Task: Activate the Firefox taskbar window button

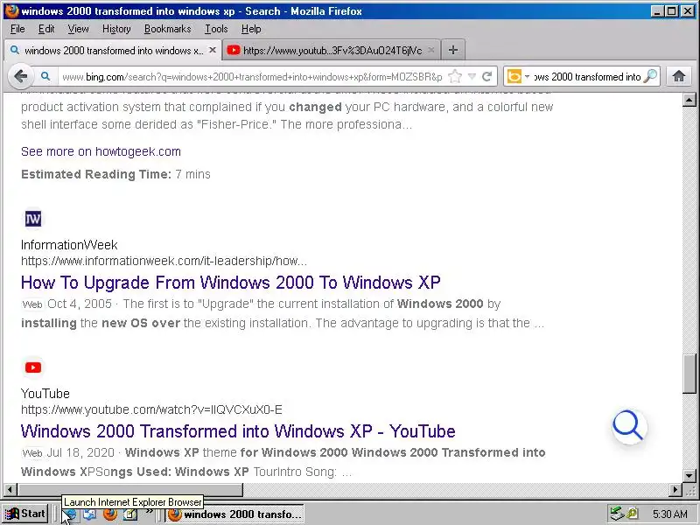Action: pos(235,514)
